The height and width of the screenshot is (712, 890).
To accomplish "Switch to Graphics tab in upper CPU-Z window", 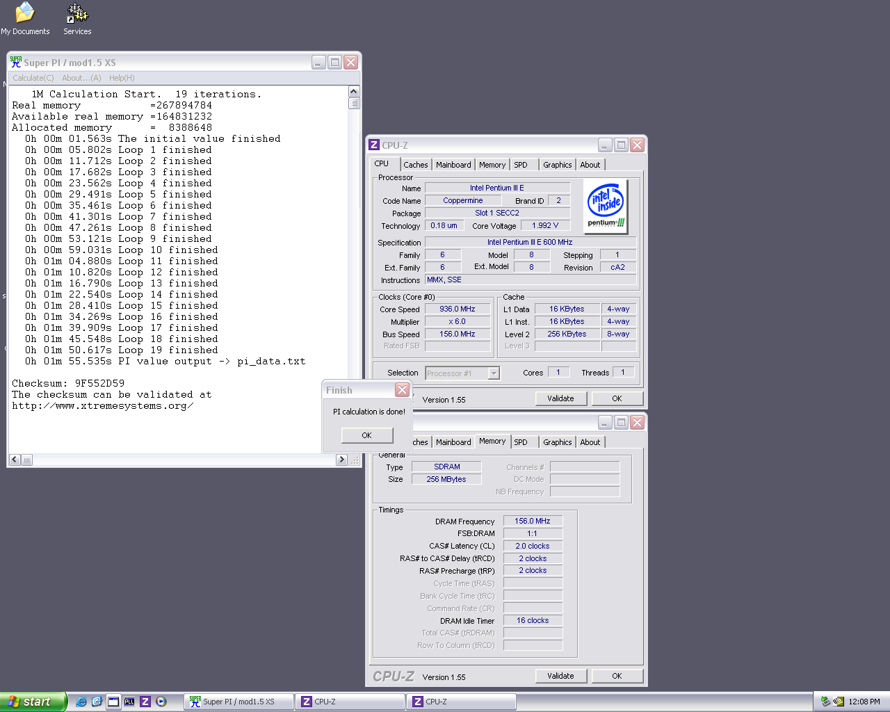I will [x=558, y=165].
